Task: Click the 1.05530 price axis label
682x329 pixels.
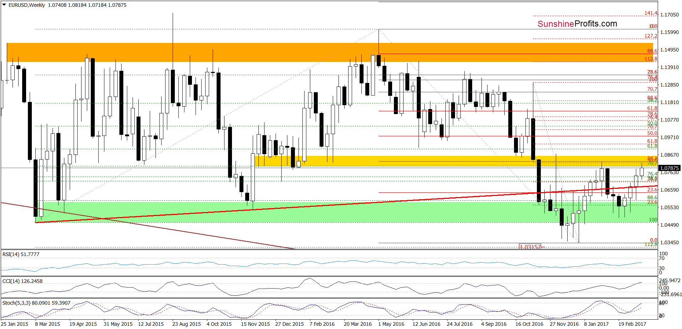Action: tap(669, 207)
